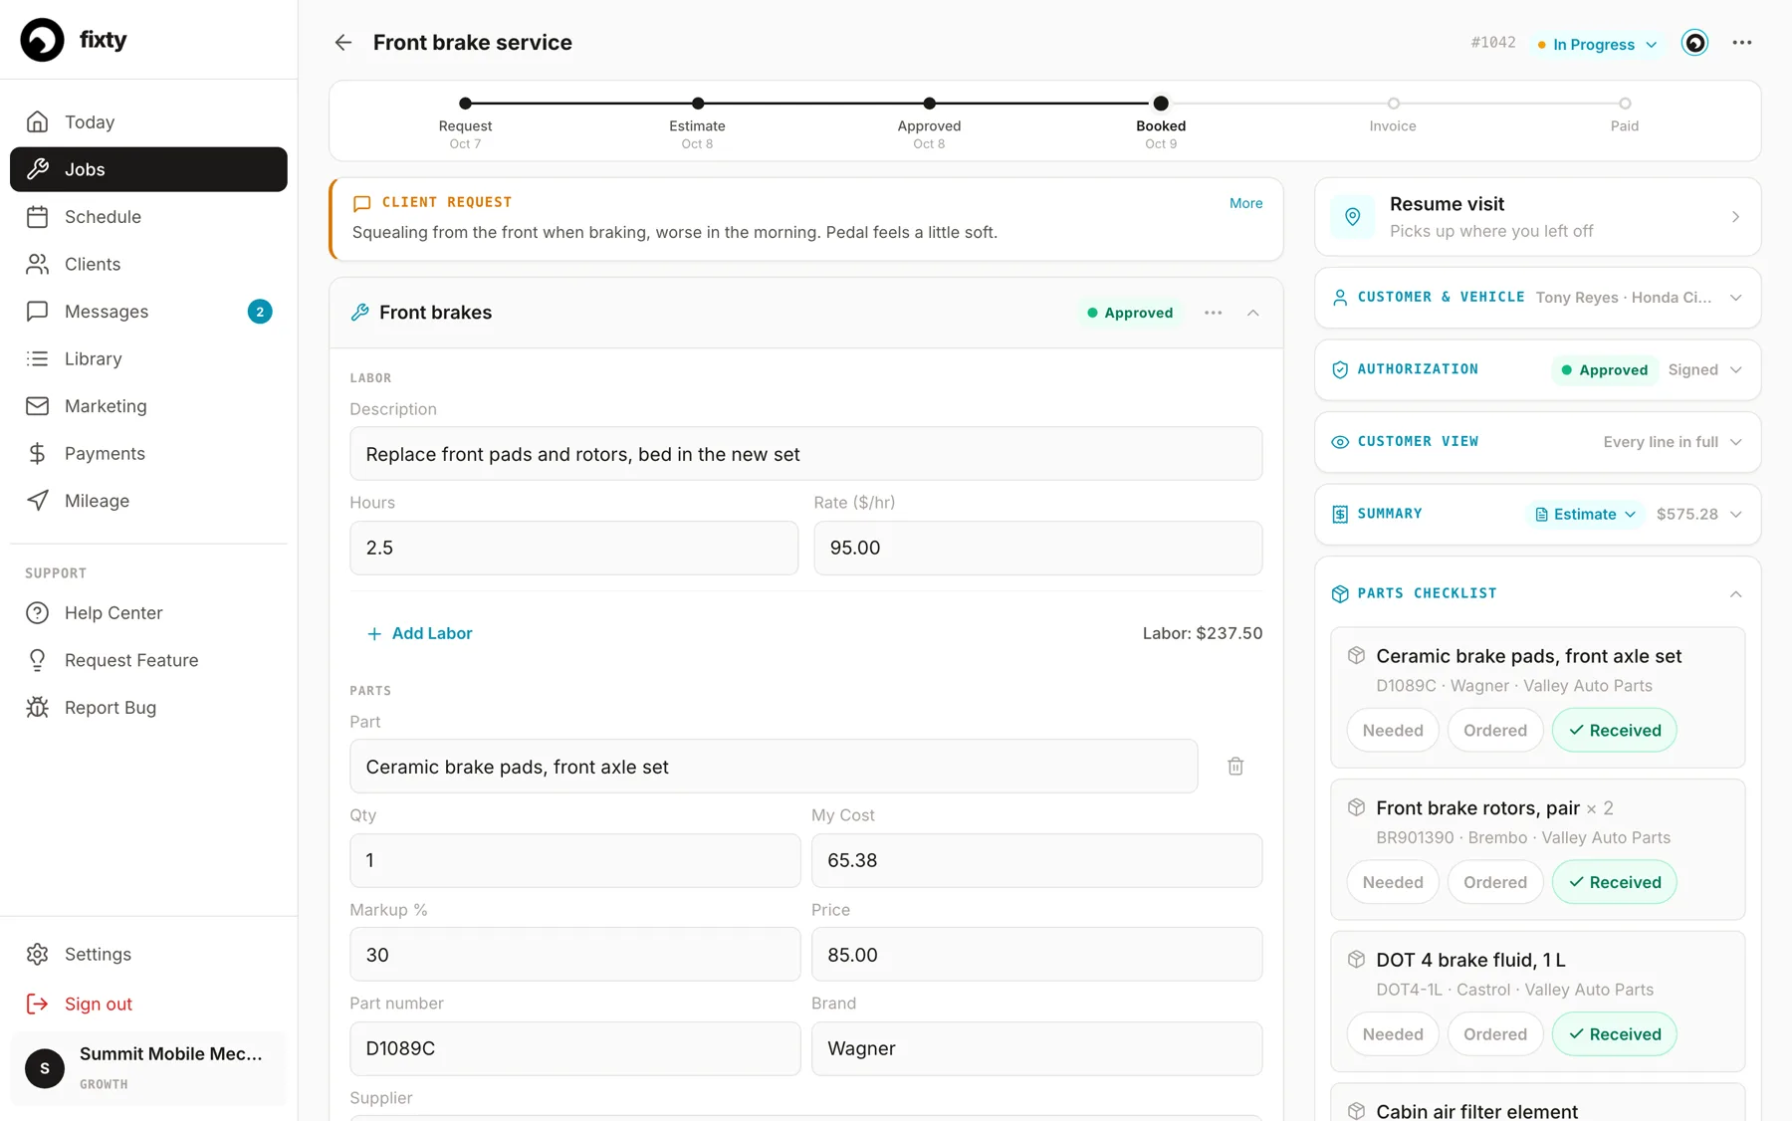This screenshot has width=1792, height=1121.
Task: Expand the Customer & Vehicle panel
Action: click(x=1735, y=298)
